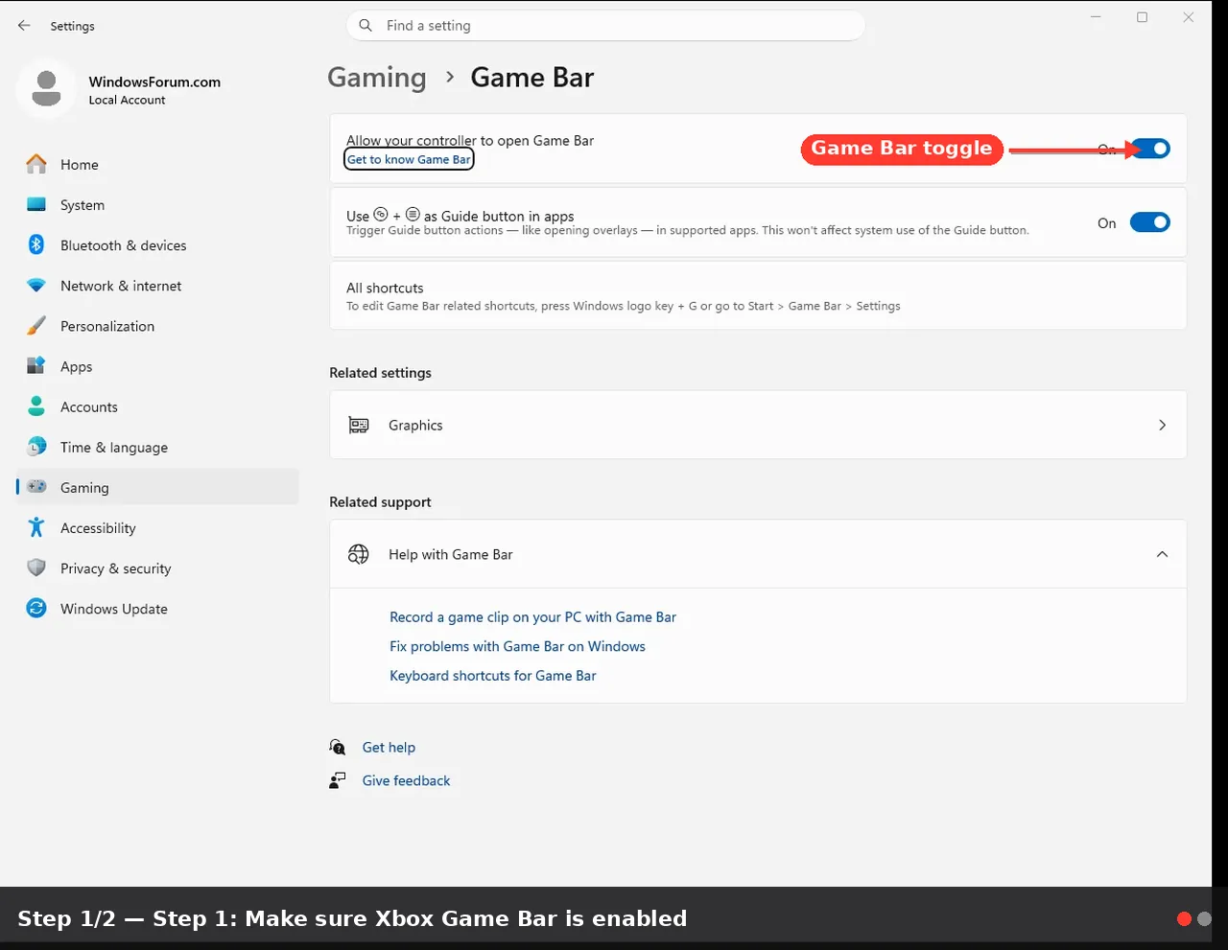Click the back arrow icon in Settings
This screenshot has width=1228, height=950.
coord(24,26)
